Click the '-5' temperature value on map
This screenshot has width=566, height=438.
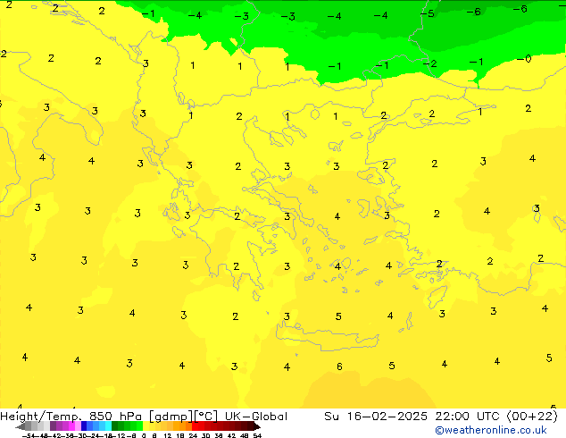tap(427, 13)
